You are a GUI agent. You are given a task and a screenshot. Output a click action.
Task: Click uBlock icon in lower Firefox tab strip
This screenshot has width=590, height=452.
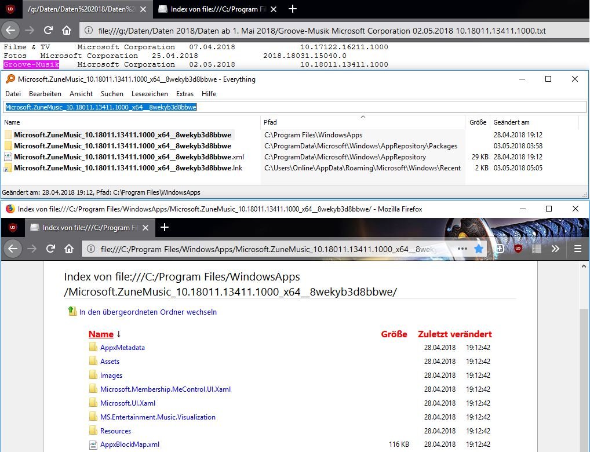[13, 227]
